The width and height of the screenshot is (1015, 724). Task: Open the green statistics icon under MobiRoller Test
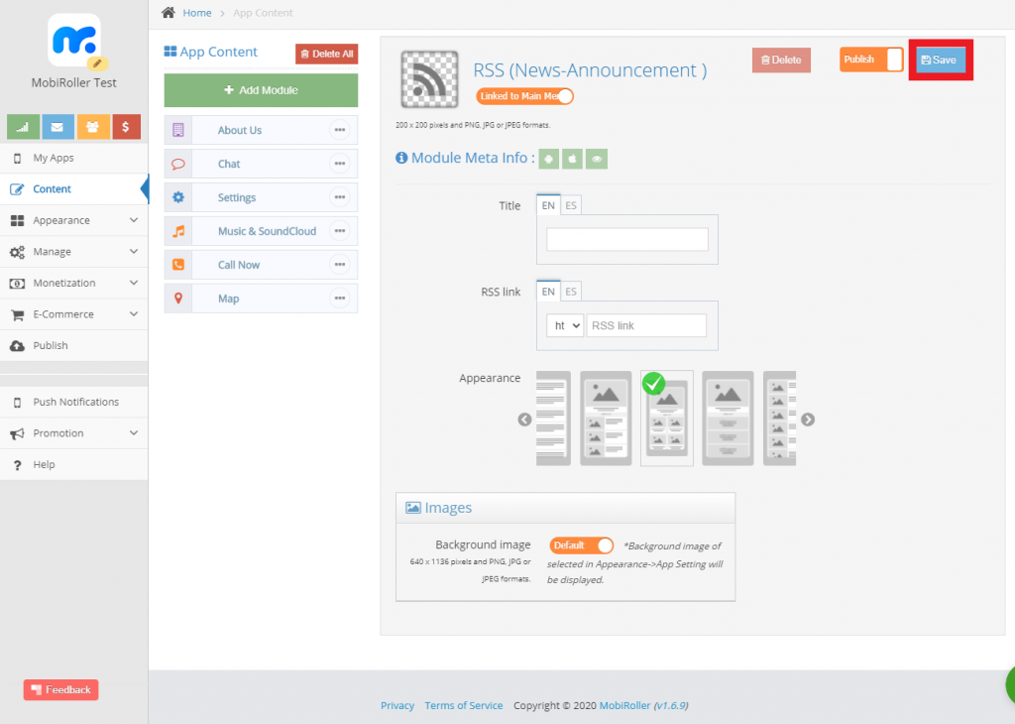click(23, 127)
